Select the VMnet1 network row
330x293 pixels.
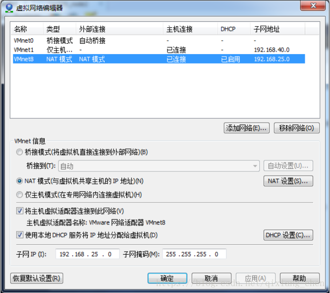159,50
